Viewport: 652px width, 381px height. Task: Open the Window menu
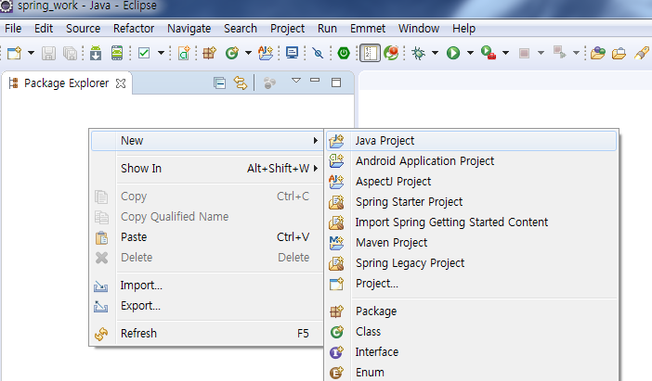(419, 29)
